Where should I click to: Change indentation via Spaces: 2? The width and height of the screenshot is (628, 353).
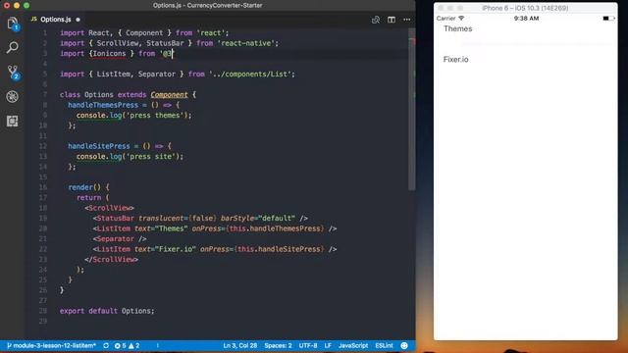[278, 345]
